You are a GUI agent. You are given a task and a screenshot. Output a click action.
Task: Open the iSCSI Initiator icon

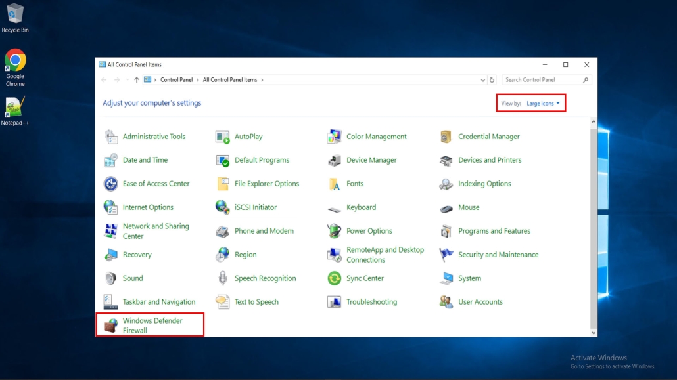click(x=222, y=207)
